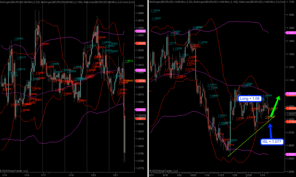Click the teal 1.13763 net line label
Image resolution: width=296 pixels, height=177 pixels.
203,42
